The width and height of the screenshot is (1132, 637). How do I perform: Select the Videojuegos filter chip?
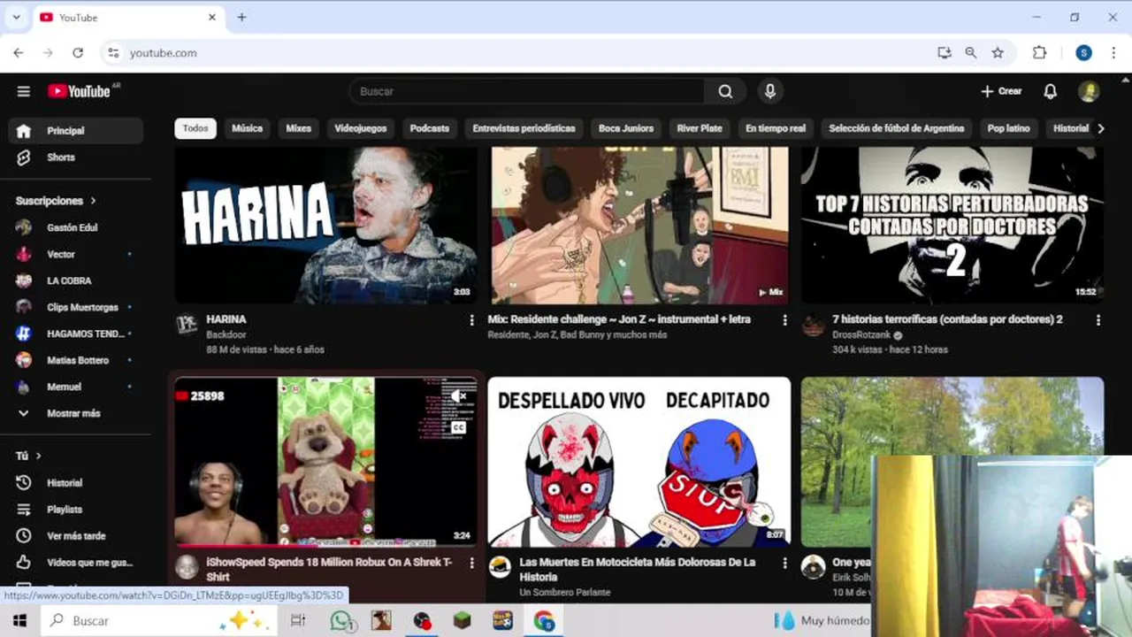[x=361, y=128]
